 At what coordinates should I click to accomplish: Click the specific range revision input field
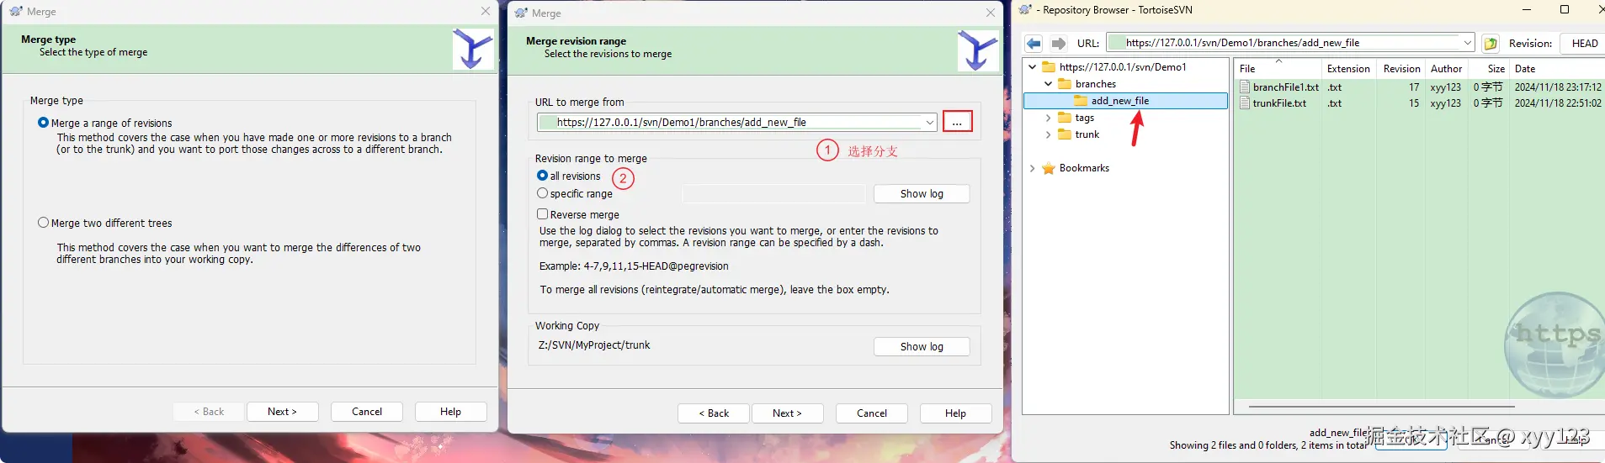773,194
